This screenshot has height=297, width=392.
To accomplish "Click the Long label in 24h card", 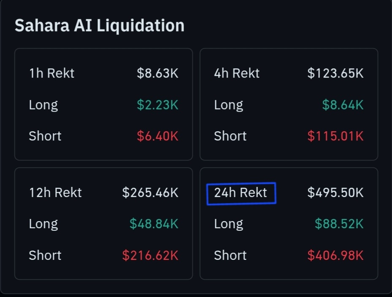I will click(228, 224).
